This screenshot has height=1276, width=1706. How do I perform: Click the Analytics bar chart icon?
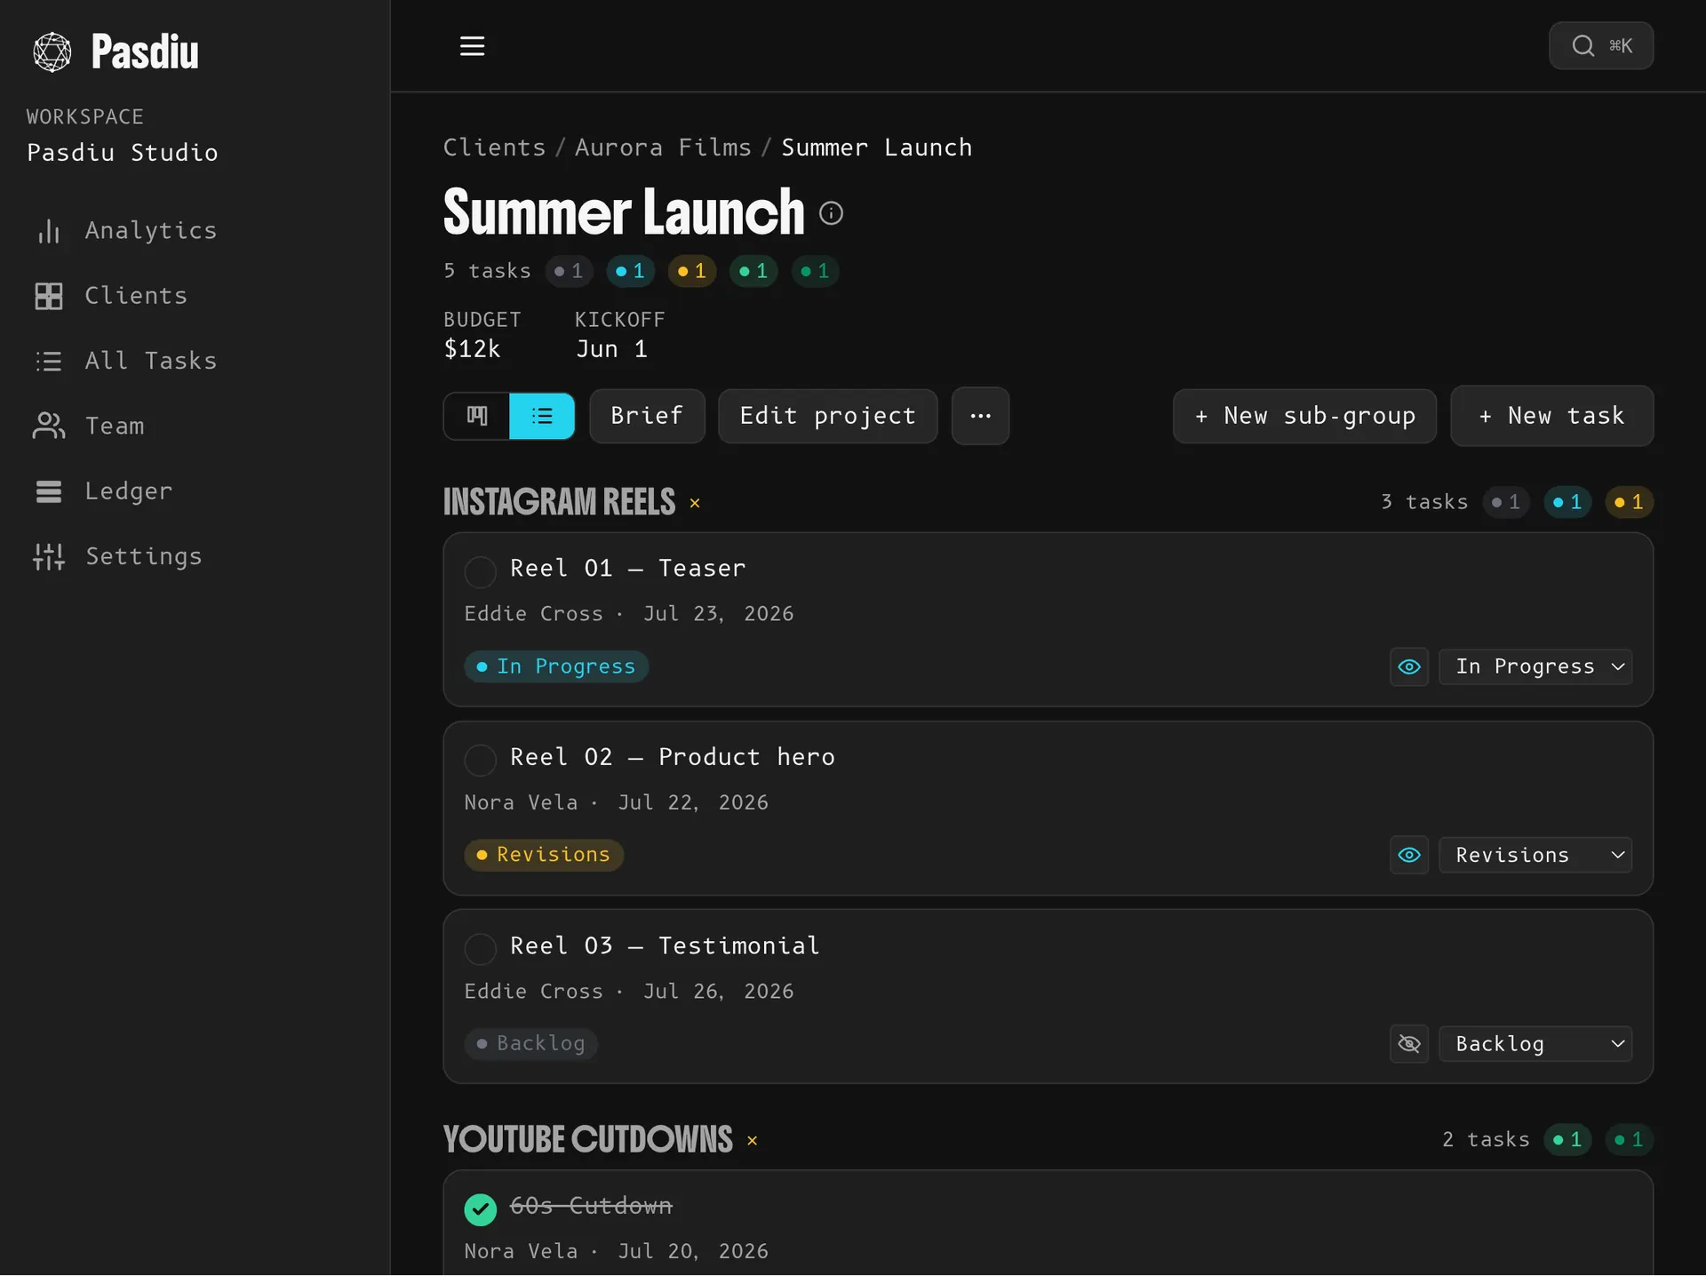coord(49,231)
